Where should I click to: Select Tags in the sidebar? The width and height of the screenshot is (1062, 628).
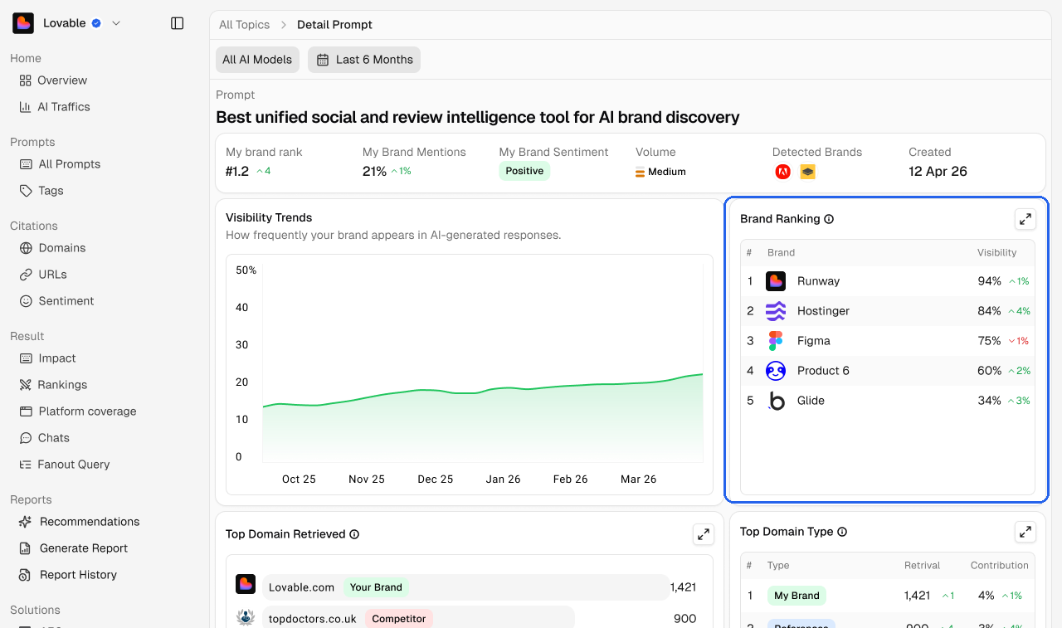(x=41, y=191)
